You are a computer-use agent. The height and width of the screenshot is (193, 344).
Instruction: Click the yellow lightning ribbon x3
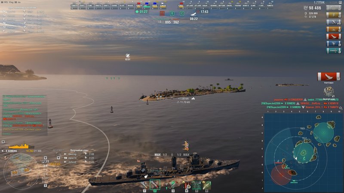[x=334, y=15]
